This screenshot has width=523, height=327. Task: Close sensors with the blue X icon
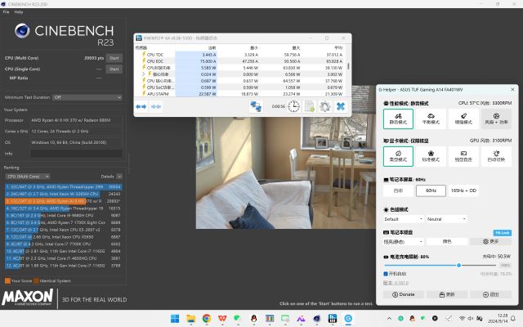(x=340, y=106)
